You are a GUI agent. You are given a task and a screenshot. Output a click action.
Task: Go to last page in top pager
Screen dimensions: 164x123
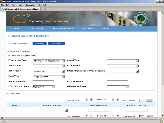tap(118, 99)
